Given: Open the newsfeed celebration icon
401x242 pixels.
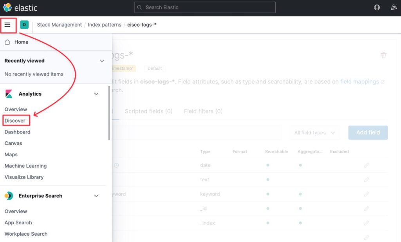Looking at the screenshot, I should 394,7.
